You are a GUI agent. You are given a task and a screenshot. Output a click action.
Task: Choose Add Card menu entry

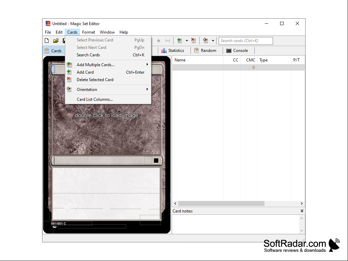coord(108,72)
